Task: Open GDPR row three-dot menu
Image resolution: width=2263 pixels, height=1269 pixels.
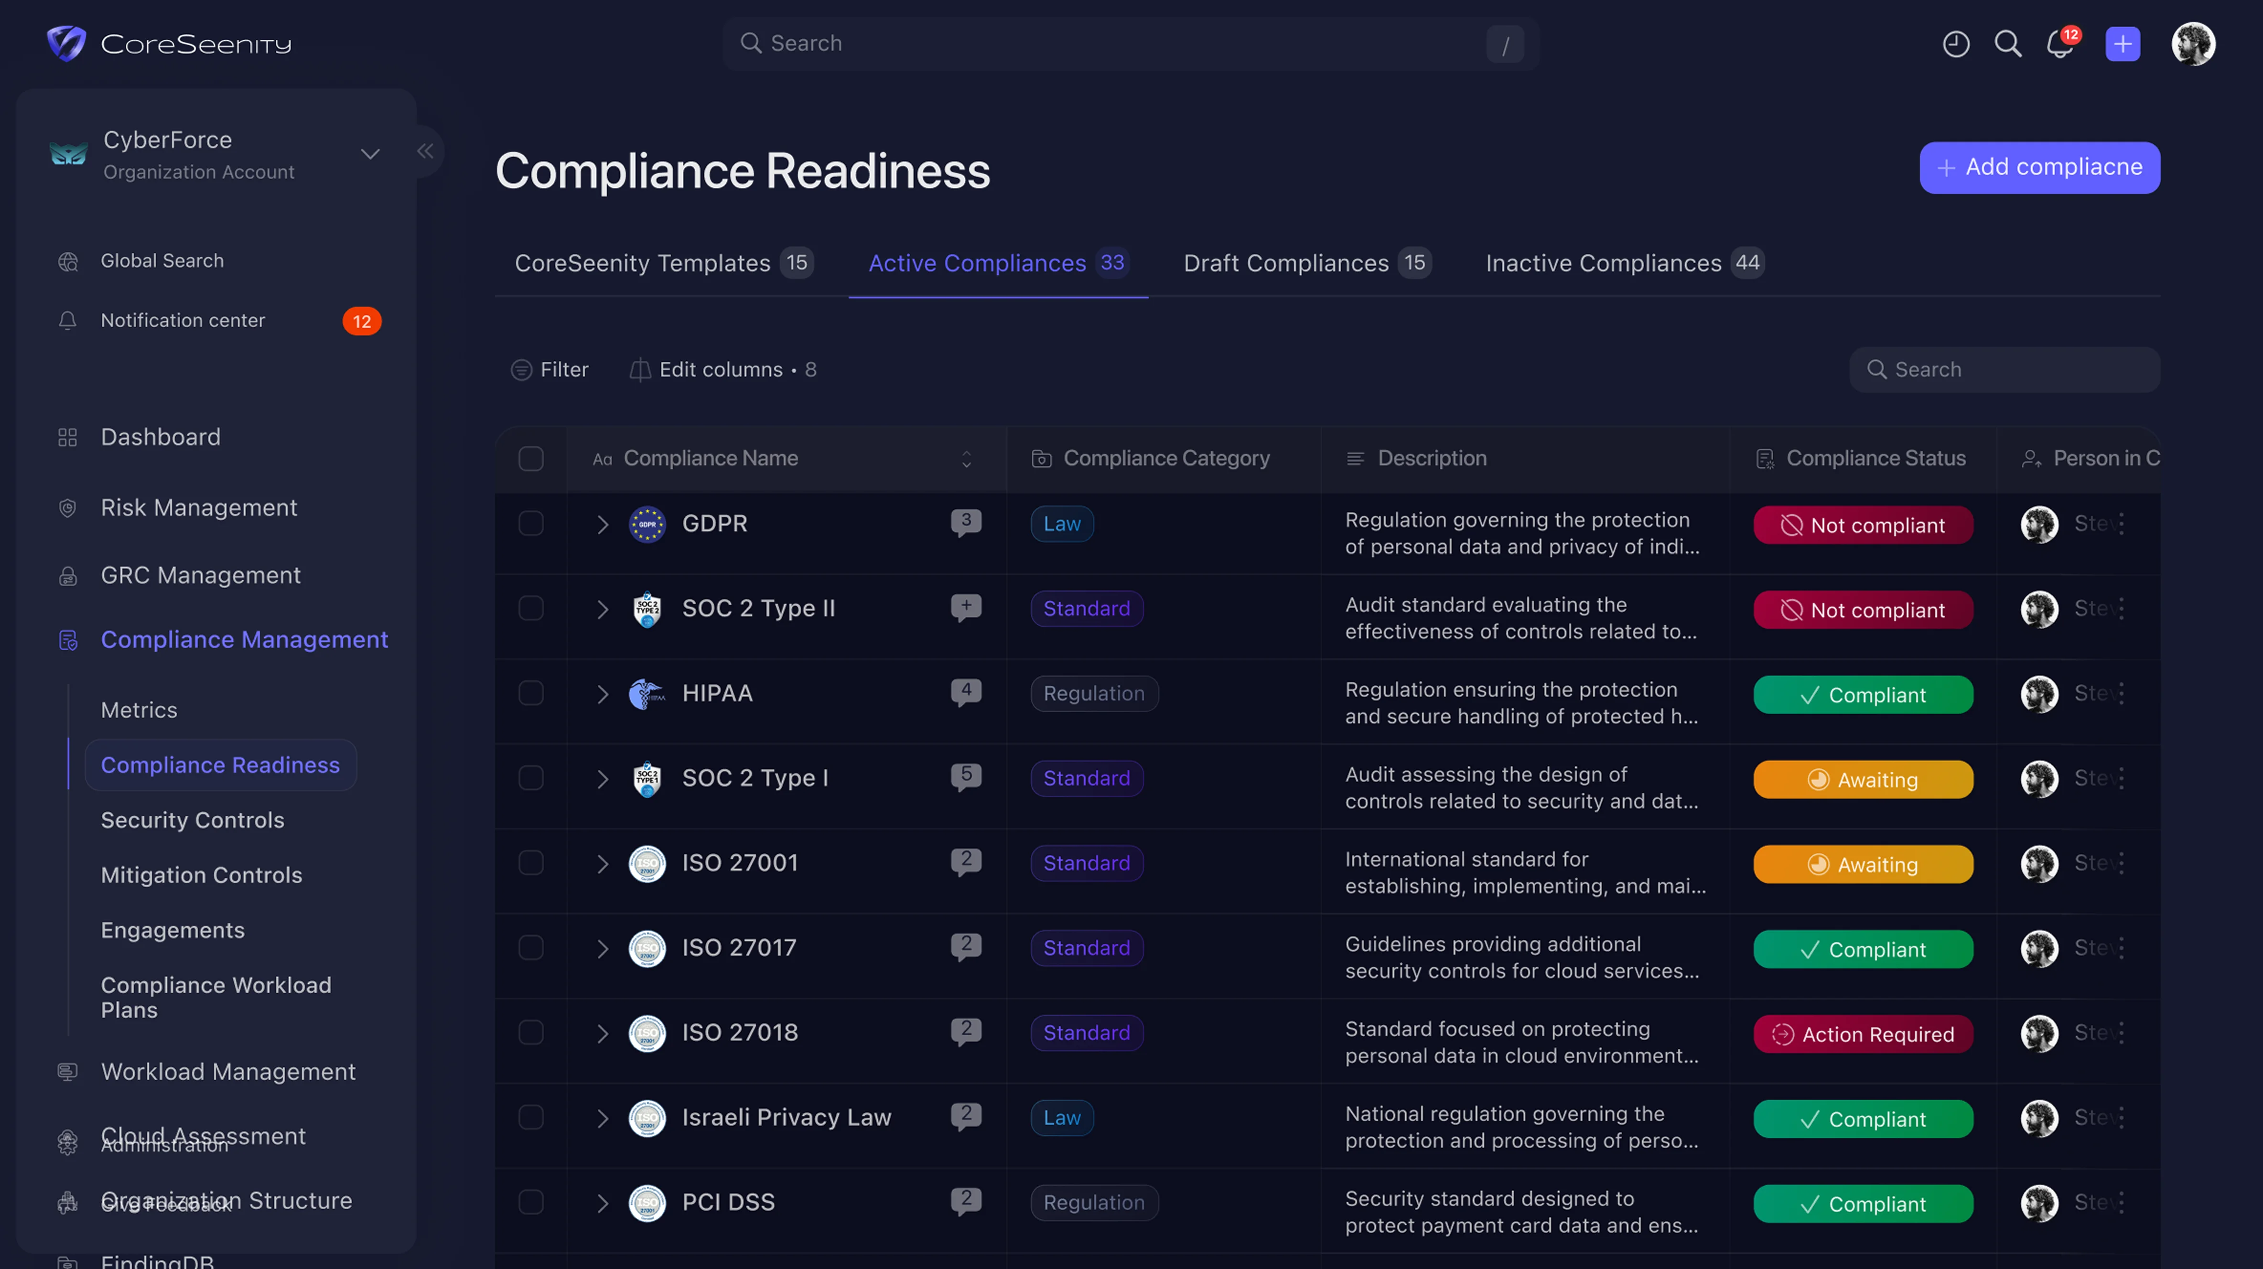Action: pyautogui.click(x=2122, y=523)
